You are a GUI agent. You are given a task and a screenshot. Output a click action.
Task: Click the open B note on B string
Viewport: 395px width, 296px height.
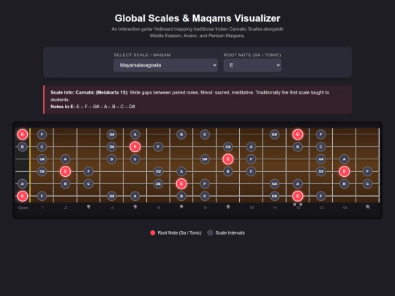click(22, 147)
